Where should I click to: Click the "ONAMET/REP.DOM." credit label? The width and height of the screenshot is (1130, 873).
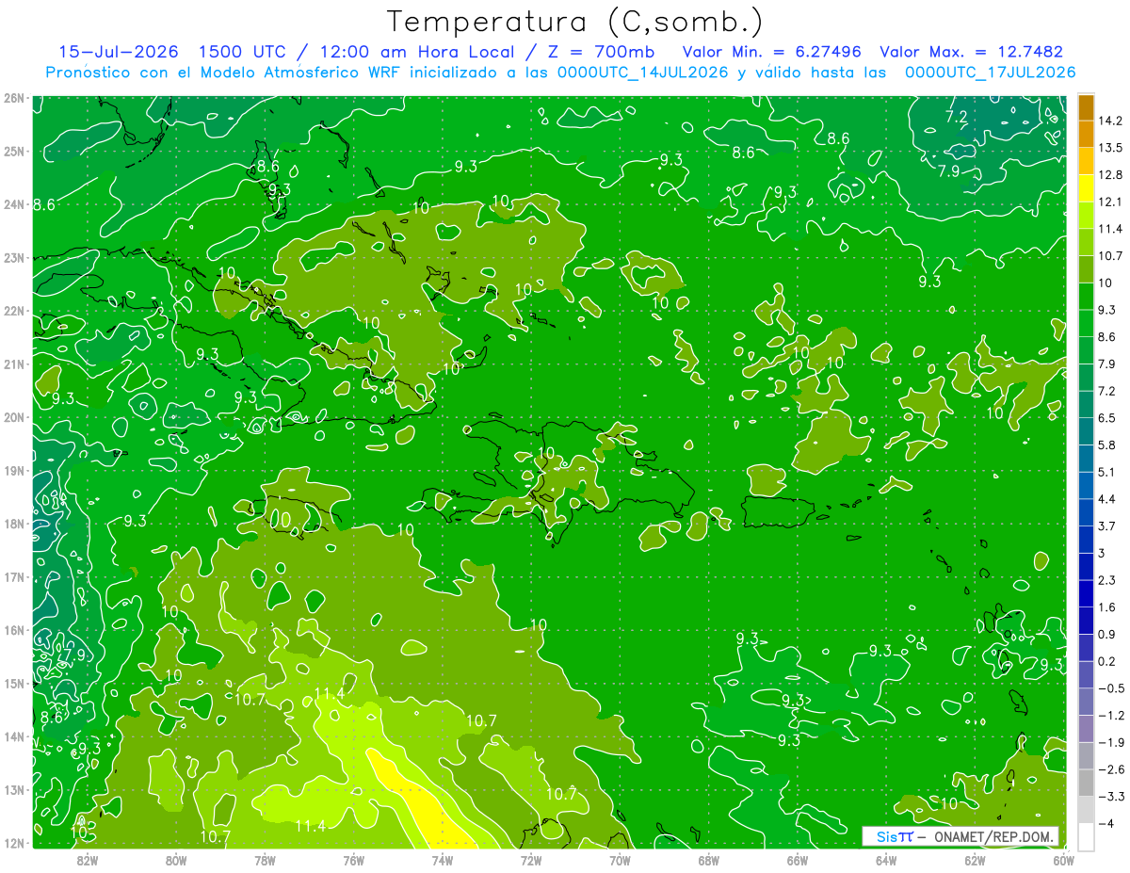tap(996, 836)
